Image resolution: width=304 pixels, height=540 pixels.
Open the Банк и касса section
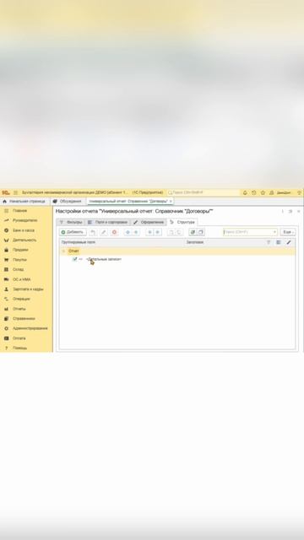click(24, 230)
